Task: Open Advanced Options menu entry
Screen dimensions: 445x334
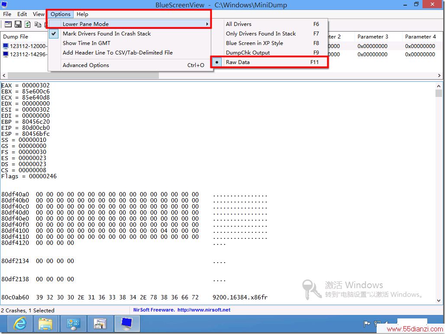Action: pos(131,65)
